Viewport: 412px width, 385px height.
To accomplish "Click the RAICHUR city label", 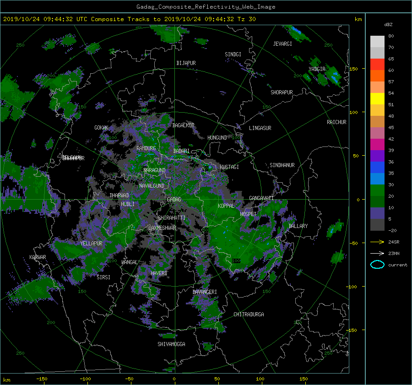I will point(336,122).
